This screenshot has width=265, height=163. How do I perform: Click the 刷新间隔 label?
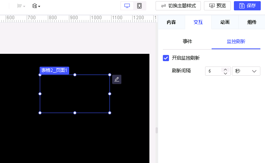click(x=181, y=71)
